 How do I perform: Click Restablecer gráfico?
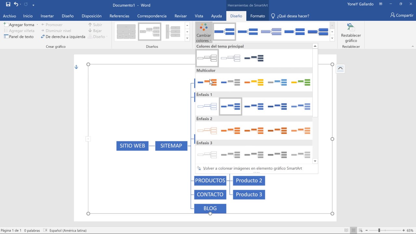tap(351, 33)
